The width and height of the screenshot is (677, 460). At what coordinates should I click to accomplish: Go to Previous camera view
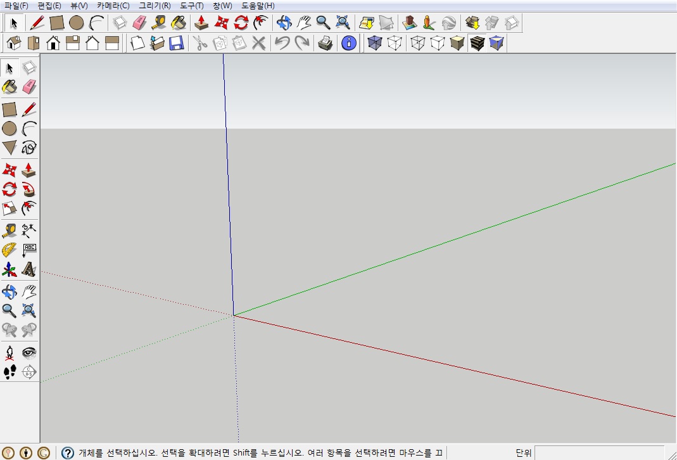[9, 330]
